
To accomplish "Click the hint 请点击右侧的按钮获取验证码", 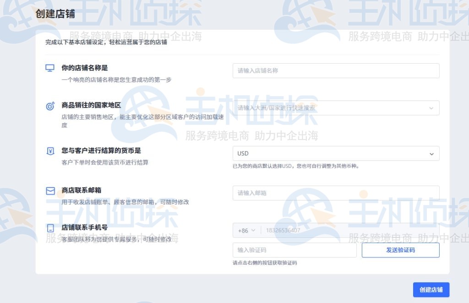I will pyautogui.click(x=263, y=262).
